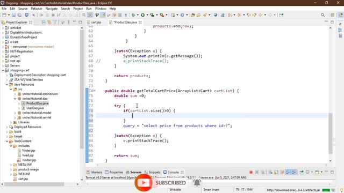The image size is (344, 193).
Task: Click the editor vertical scrollbar
Action: click(x=331, y=133)
